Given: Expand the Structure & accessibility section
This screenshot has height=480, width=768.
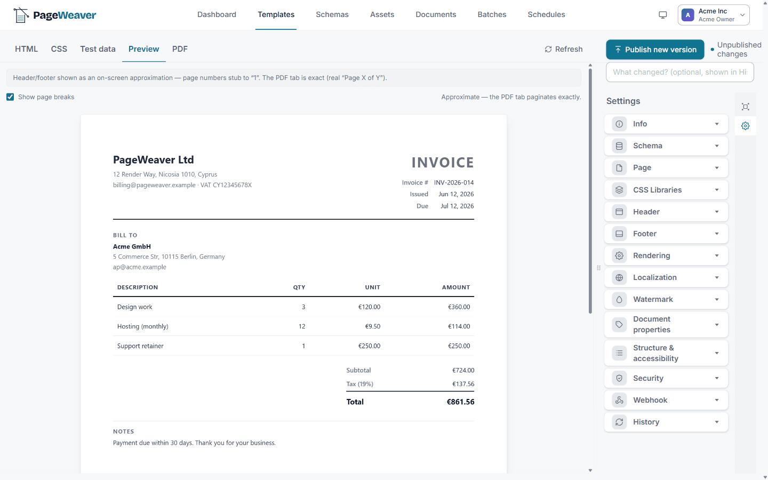Looking at the screenshot, I should [x=666, y=353].
